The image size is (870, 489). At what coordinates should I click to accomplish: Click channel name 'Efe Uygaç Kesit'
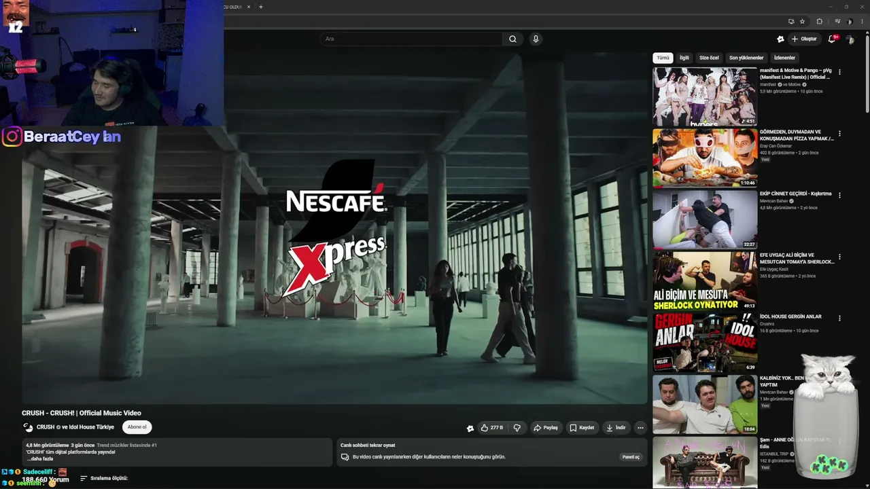[774, 269]
